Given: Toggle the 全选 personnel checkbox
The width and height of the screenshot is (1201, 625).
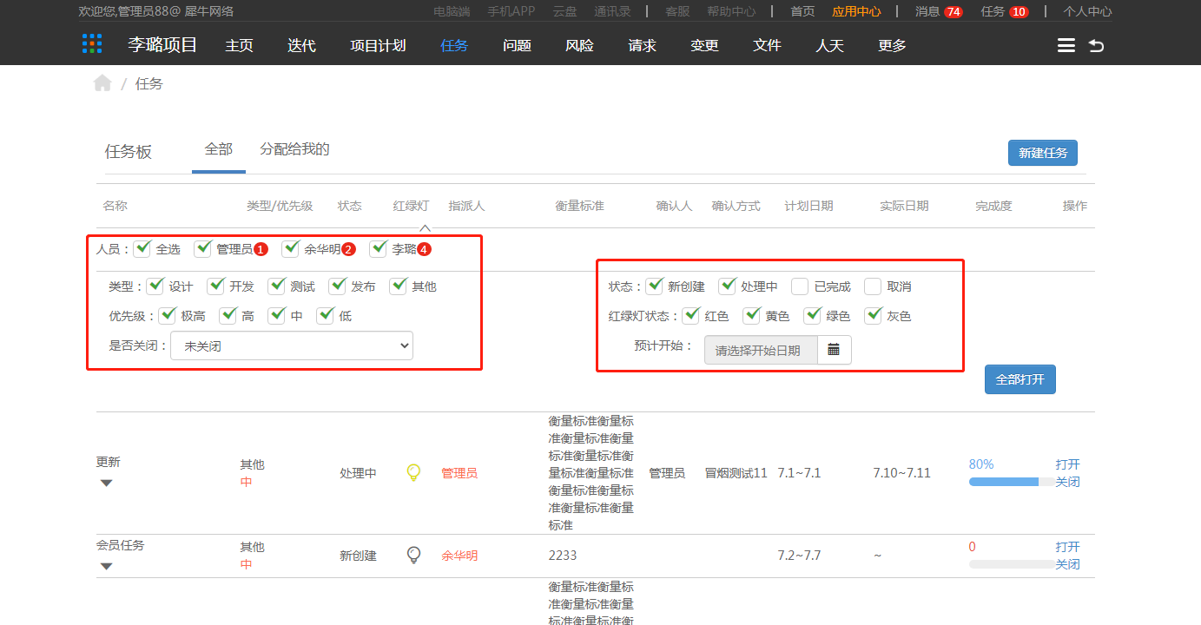Looking at the screenshot, I should (142, 249).
